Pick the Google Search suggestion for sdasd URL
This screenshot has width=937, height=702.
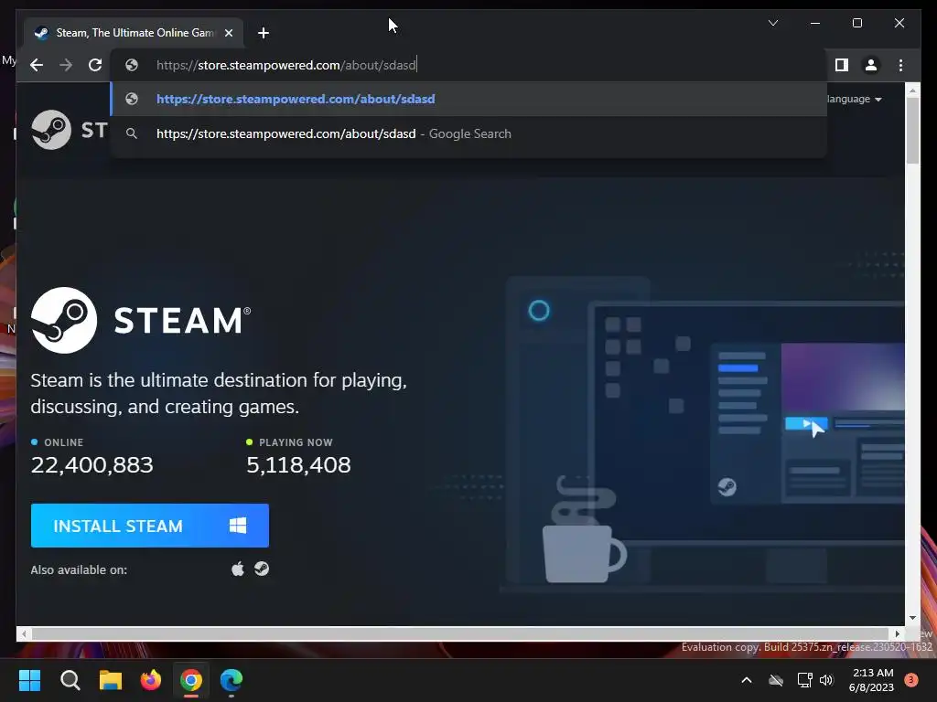coord(469,133)
